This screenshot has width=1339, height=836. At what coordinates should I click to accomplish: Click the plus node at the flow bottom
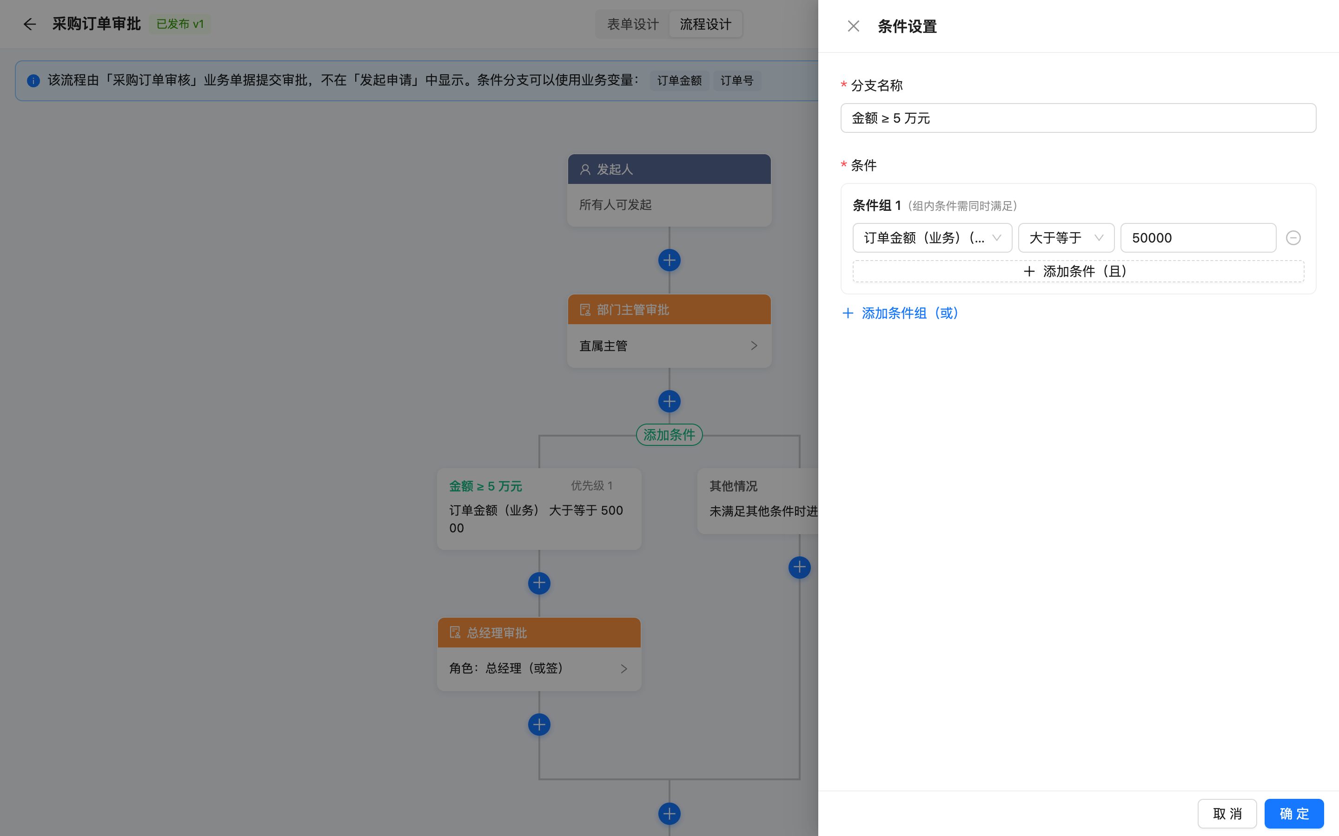(669, 813)
